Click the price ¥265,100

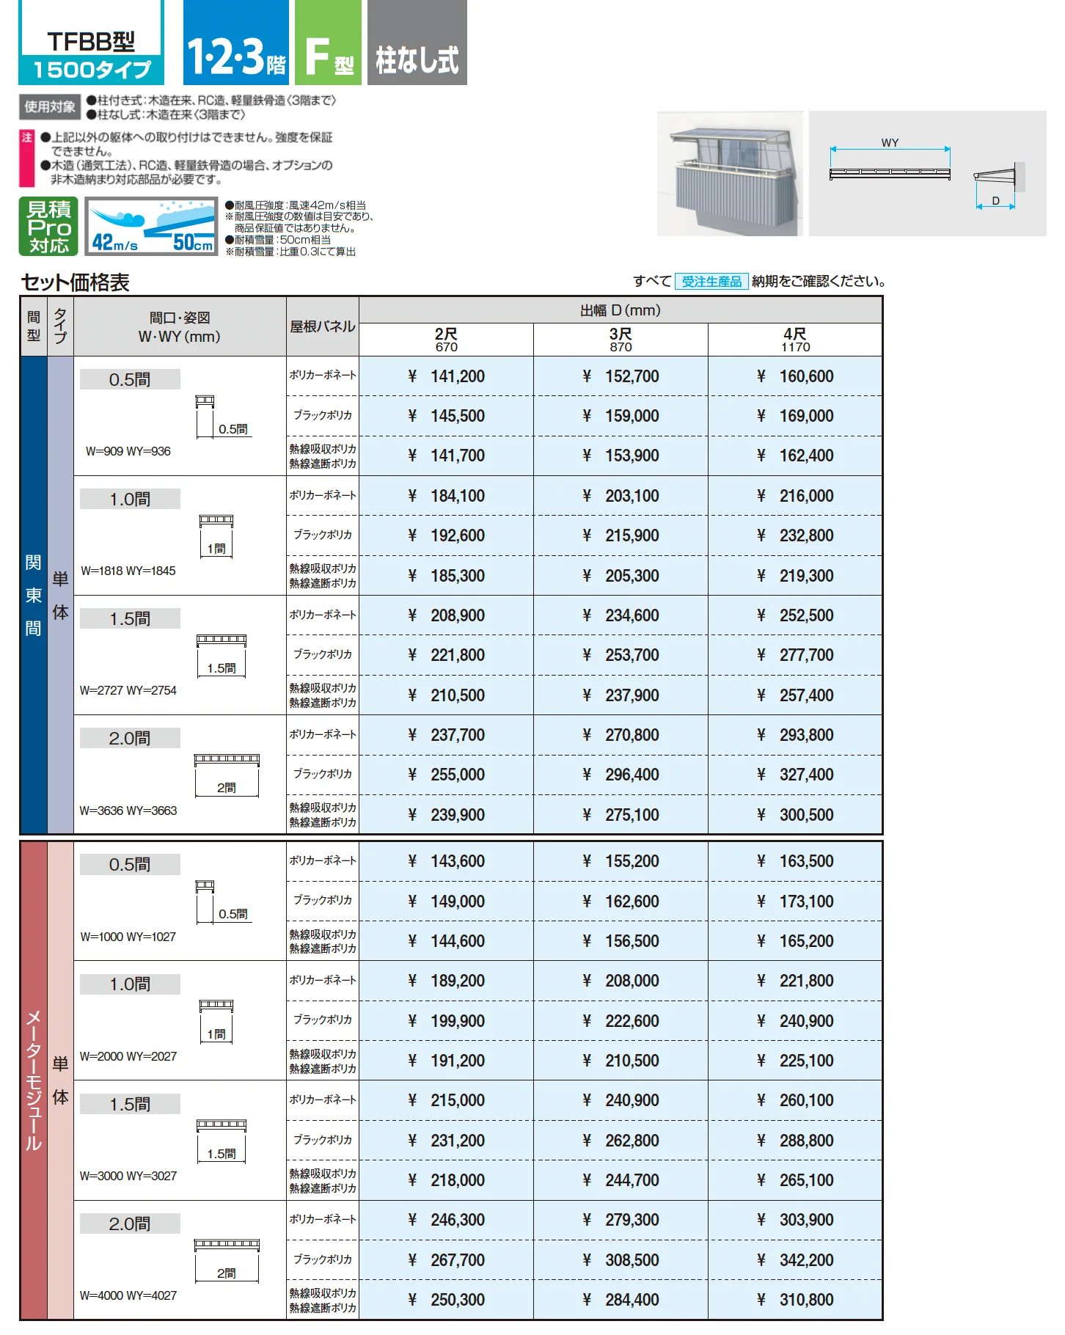795,1180
